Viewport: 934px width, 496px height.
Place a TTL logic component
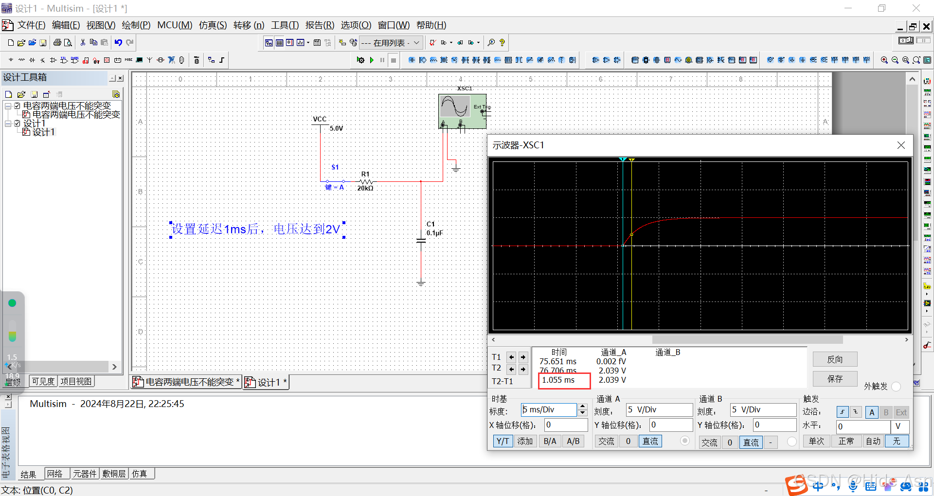tap(64, 60)
